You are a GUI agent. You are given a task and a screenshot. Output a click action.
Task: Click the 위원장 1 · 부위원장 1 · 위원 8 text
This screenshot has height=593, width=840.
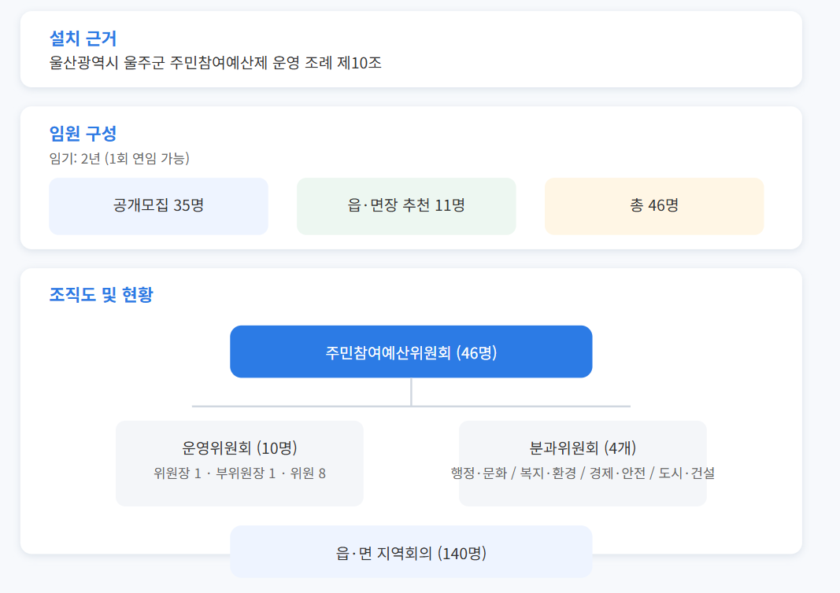coord(239,473)
